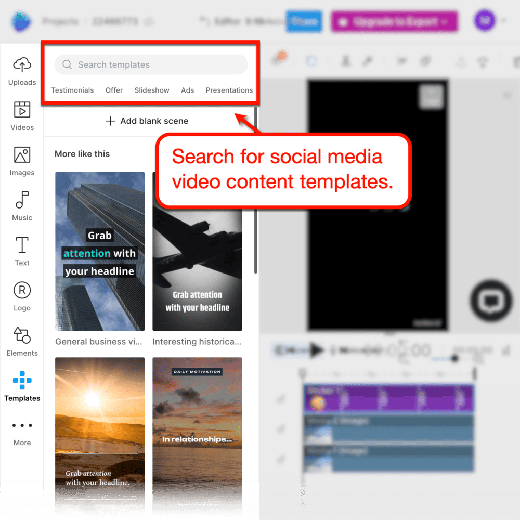Click the timeline zoom slider
520x520 pixels.
455,358
